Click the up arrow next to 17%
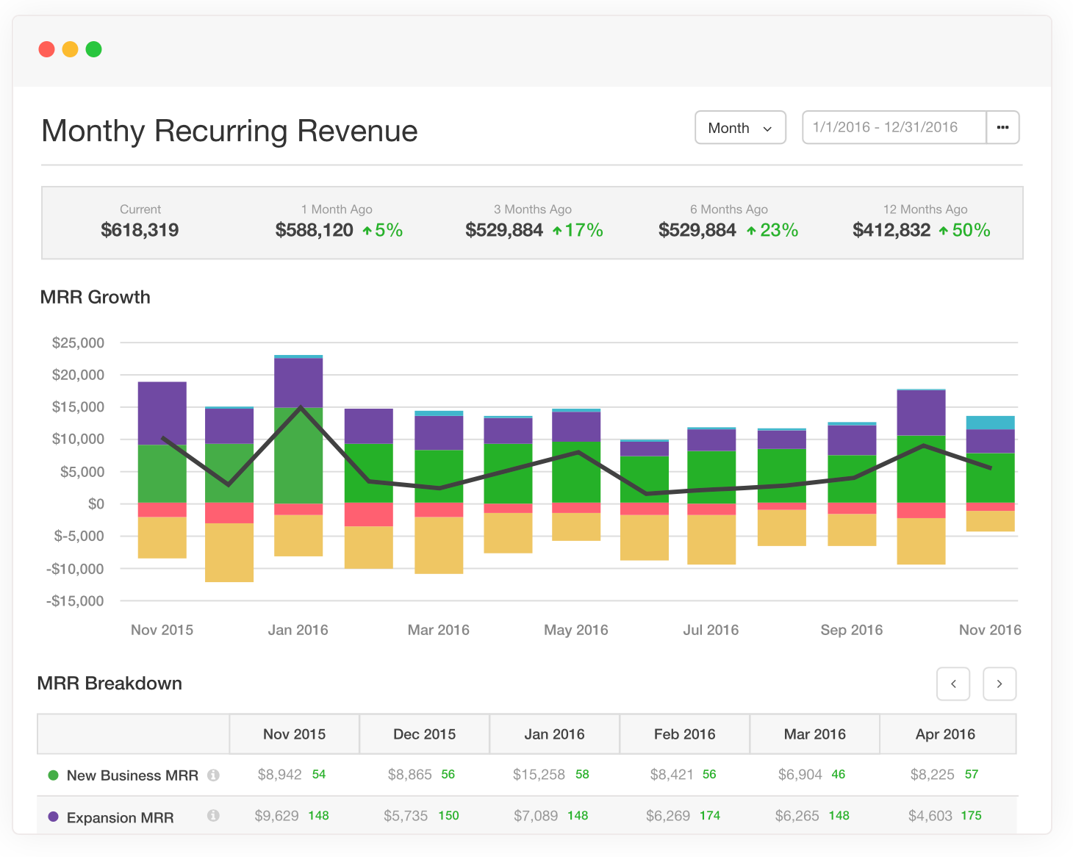 [x=557, y=231]
